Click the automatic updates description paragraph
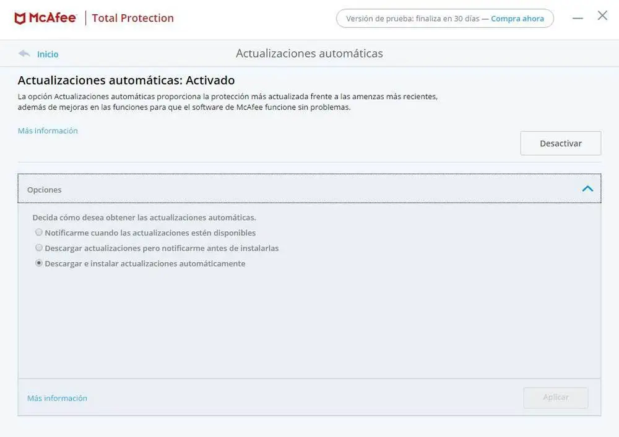The width and height of the screenshot is (619, 437). pyautogui.click(x=228, y=102)
